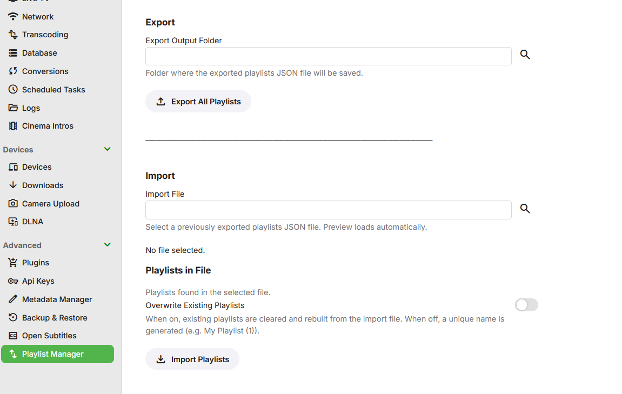Click the Cinema Intros film icon
This screenshot has width=622, height=394.
pos(13,126)
